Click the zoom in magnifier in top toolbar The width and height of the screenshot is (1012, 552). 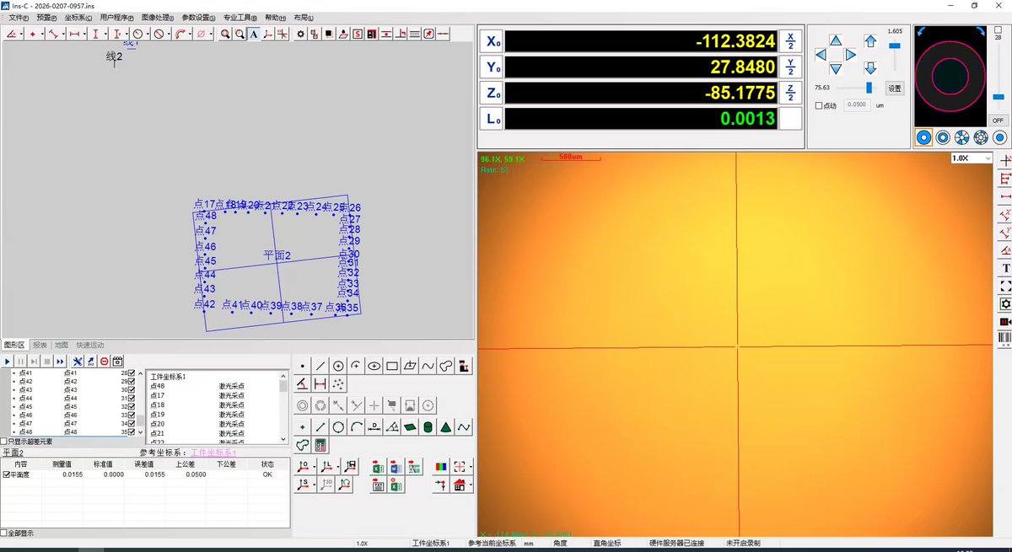click(x=225, y=34)
